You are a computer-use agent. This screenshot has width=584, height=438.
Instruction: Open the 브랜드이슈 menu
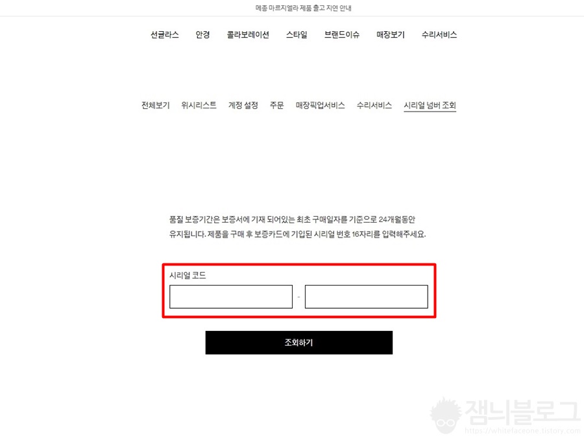click(342, 34)
